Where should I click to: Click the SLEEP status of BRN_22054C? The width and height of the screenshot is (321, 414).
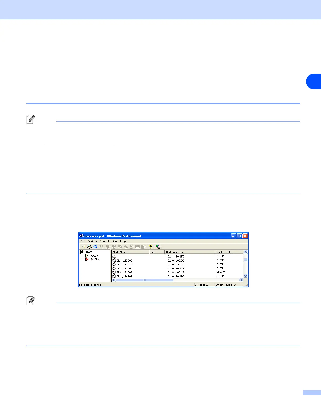tap(220, 260)
